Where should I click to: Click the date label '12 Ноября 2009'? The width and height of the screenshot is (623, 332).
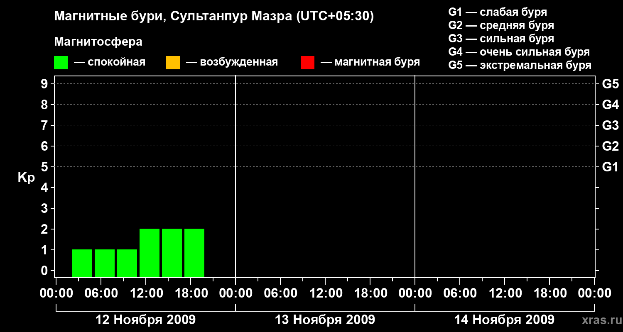(145, 320)
